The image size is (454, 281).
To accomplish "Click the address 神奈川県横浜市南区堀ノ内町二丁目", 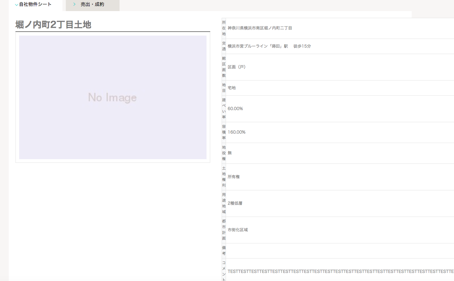I will coord(260,28).
